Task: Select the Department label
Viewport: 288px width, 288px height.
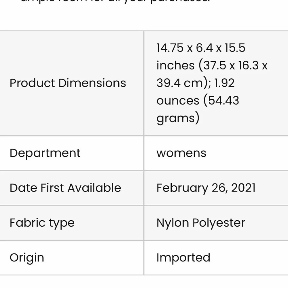Action: [45, 153]
